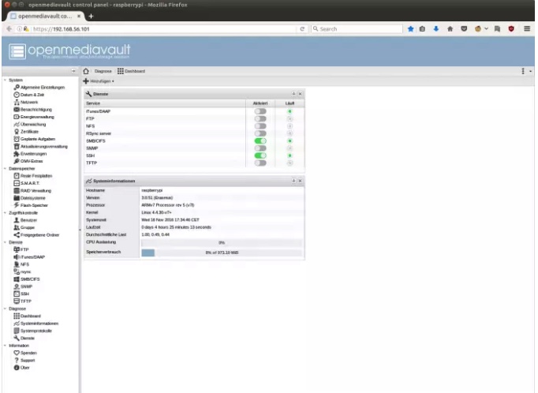
Task: Open iTunes/DAAP in sidebar Dienste
Action: tap(29, 257)
